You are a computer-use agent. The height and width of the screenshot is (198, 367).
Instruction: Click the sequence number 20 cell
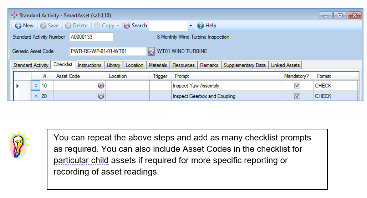(x=47, y=96)
